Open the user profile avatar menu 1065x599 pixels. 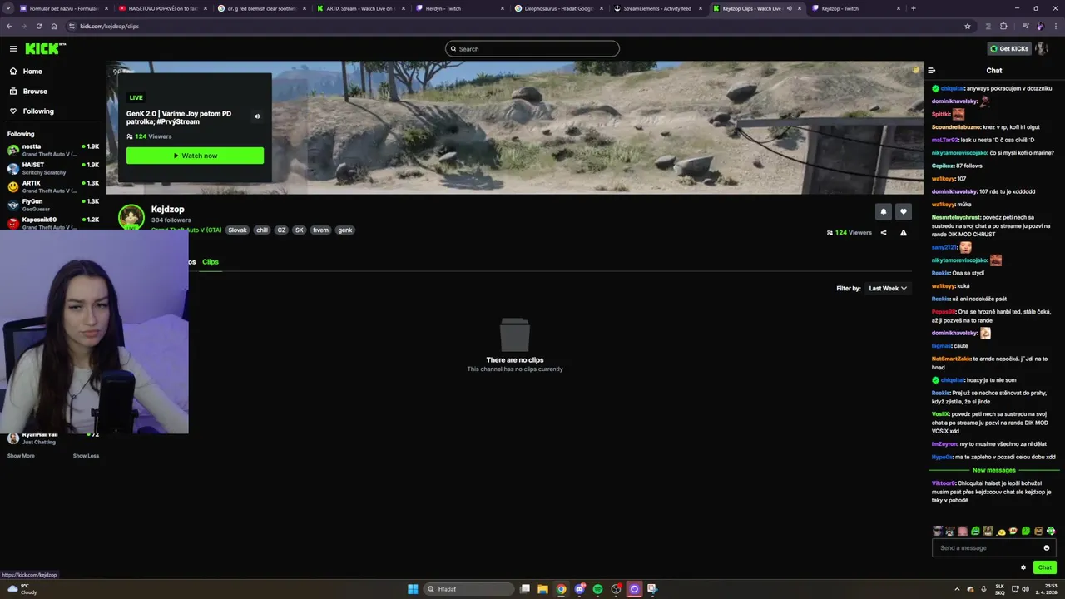[1041, 48]
